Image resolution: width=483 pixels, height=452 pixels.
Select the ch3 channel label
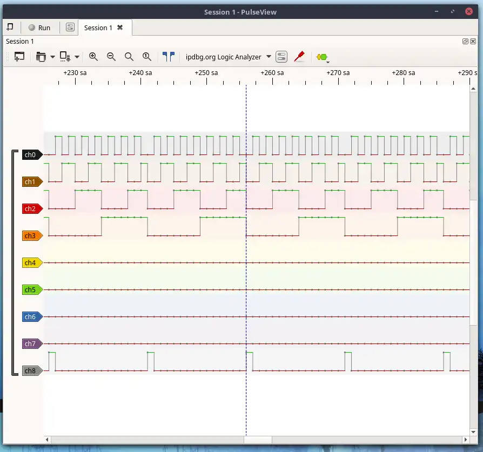click(x=30, y=236)
